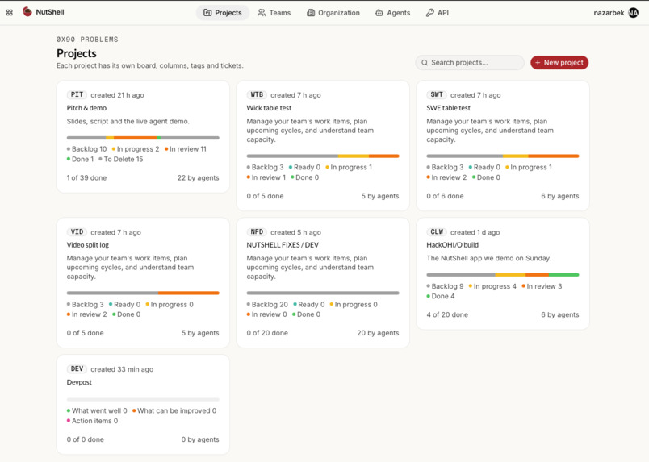
Task: Click '20 by agents' text
Action: 378,333
